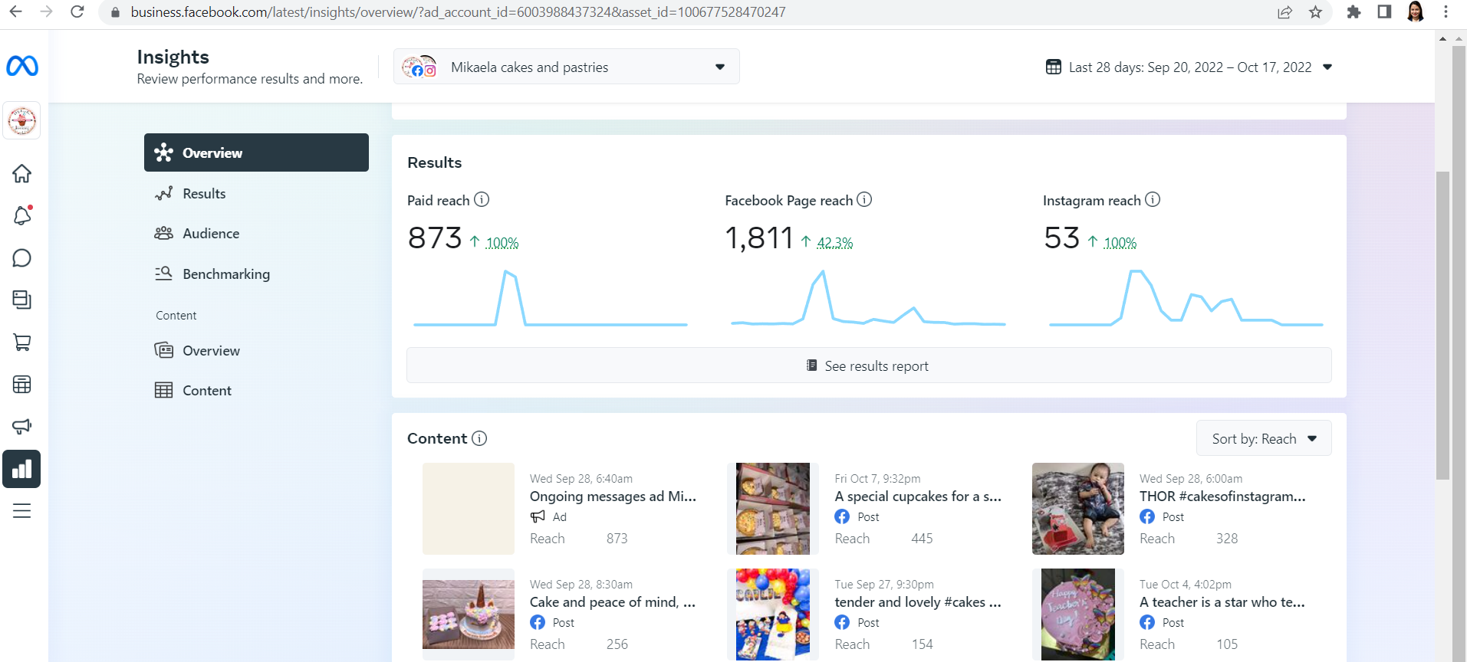Open browser Extensions puzzle icon
The width and height of the screenshot is (1467, 662).
(1354, 11)
